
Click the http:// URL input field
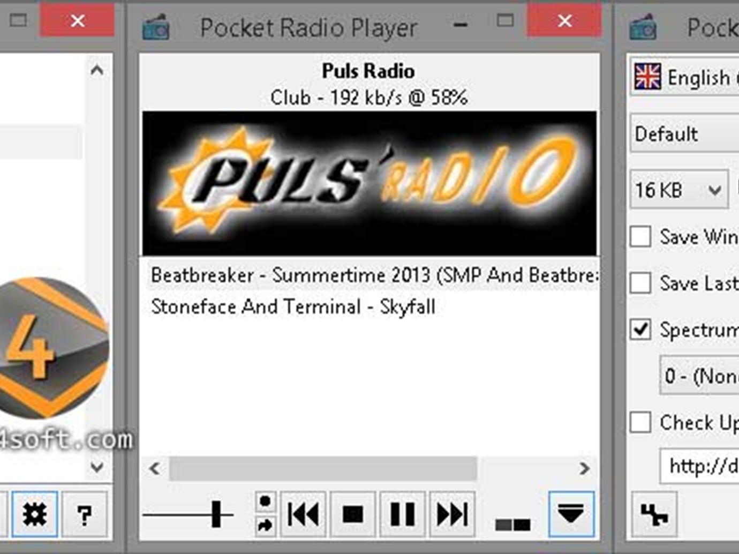click(x=699, y=466)
